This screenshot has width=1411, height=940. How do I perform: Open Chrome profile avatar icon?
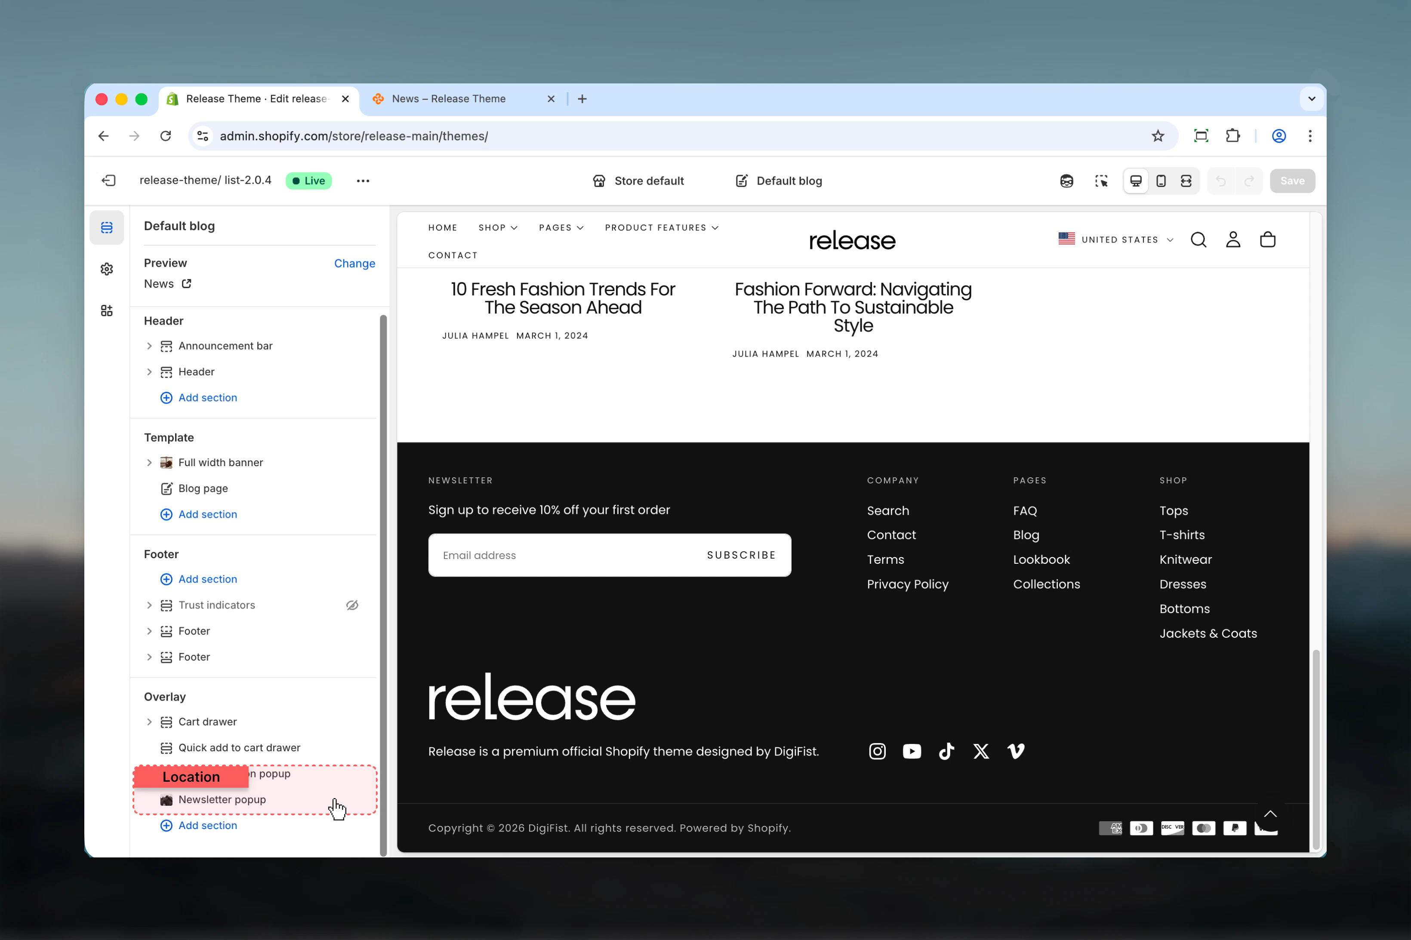click(x=1279, y=136)
